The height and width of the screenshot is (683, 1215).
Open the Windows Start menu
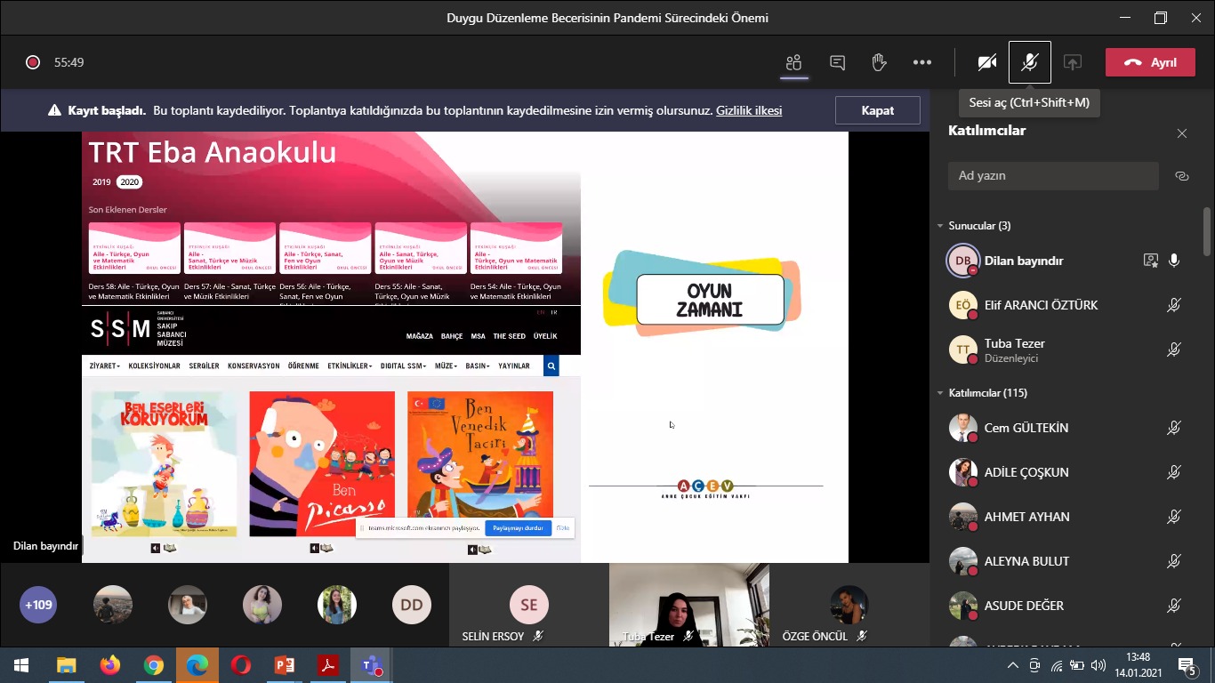click(x=21, y=665)
